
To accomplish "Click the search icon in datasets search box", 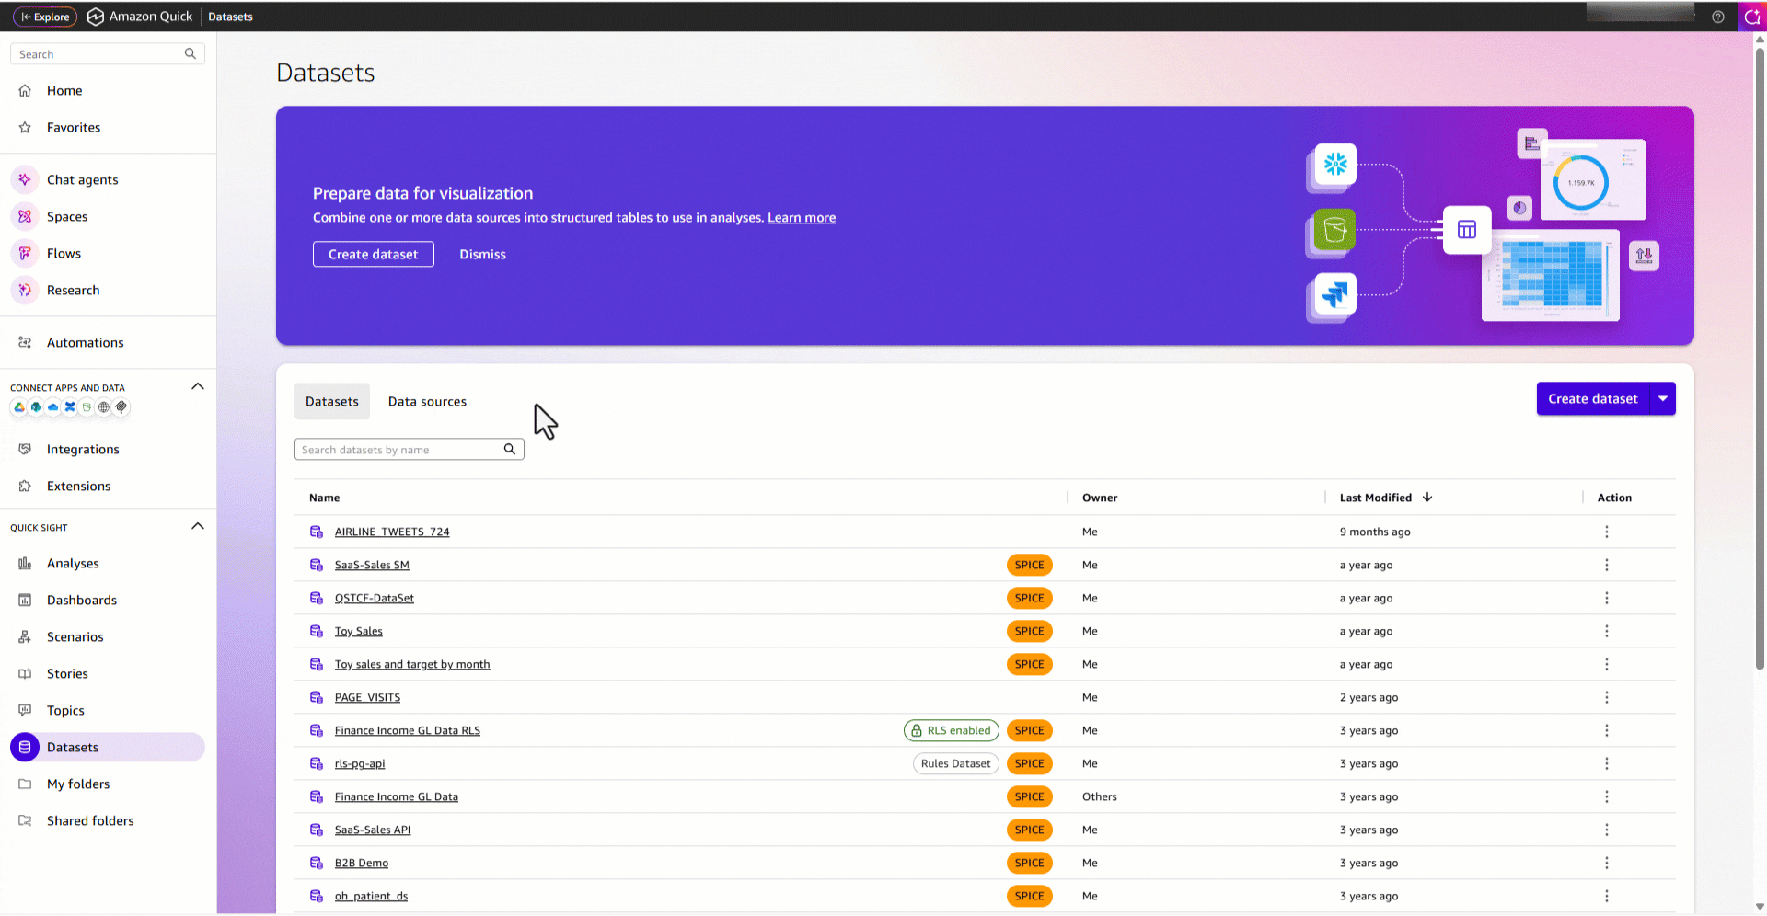I will click(x=510, y=450).
